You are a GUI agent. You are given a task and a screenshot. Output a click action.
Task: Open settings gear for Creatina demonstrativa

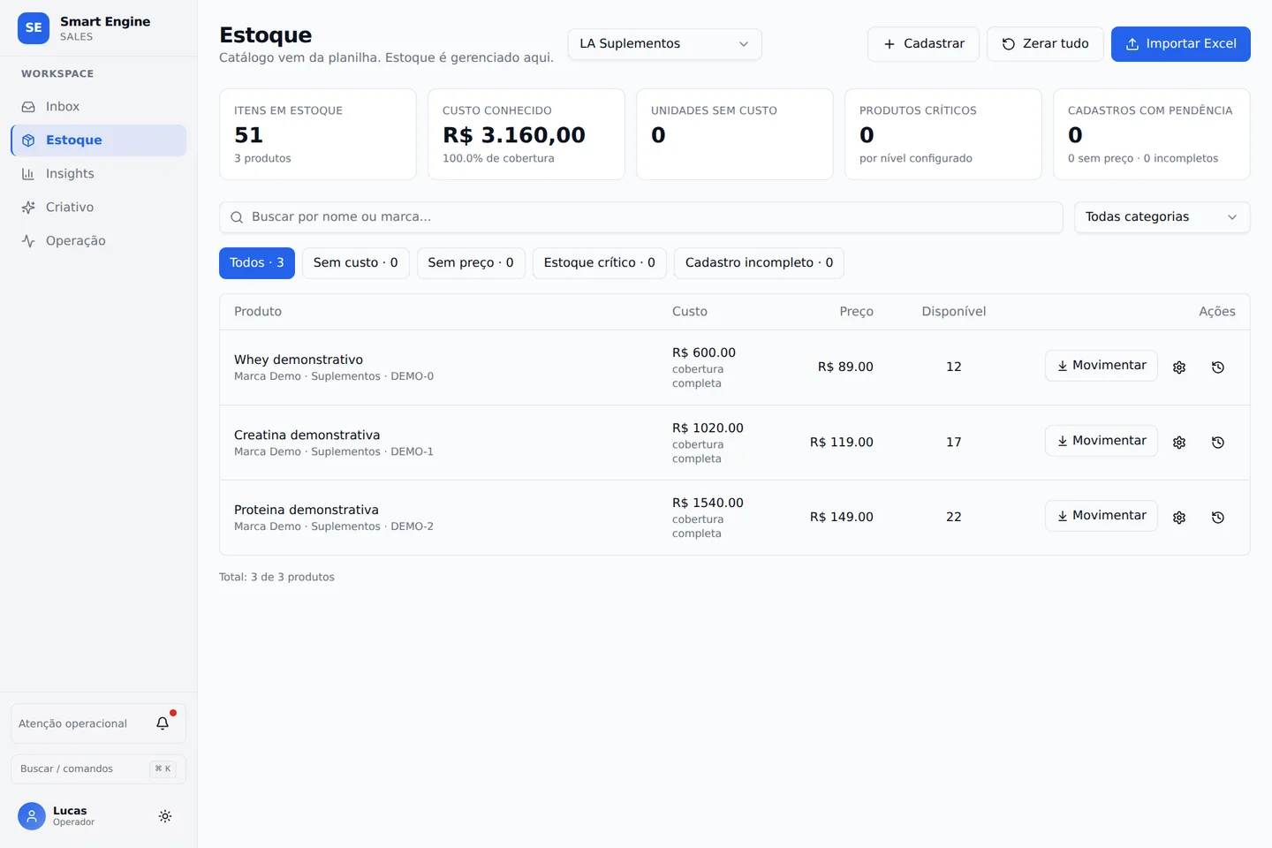pyautogui.click(x=1179, y=443)
